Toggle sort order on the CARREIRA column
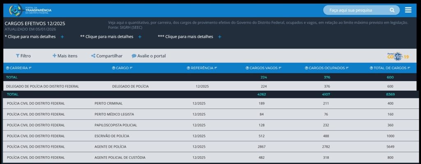Viewport: 421px width, 164px height. click(x=30, y=68)
